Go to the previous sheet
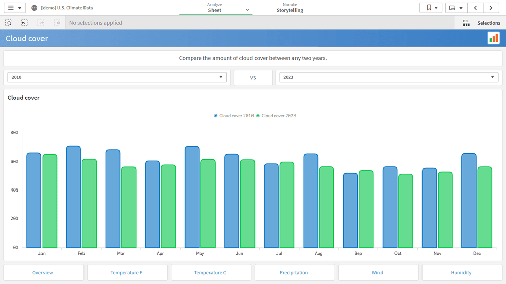This screenshot has height=284, width=506. (475, 8)
